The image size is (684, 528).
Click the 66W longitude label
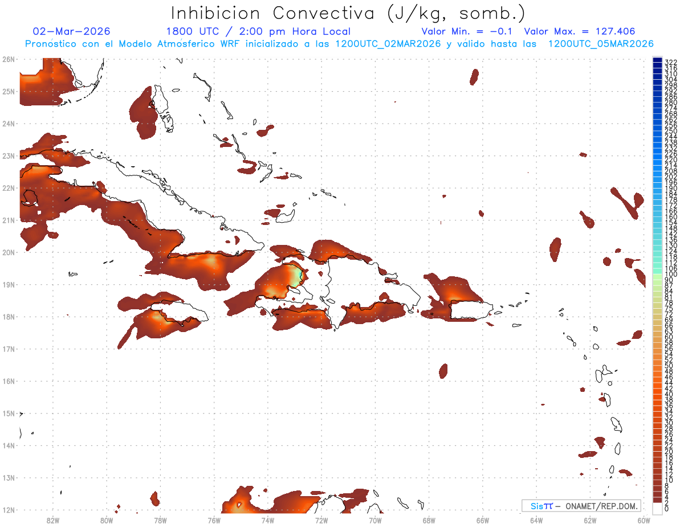(482, 520)
